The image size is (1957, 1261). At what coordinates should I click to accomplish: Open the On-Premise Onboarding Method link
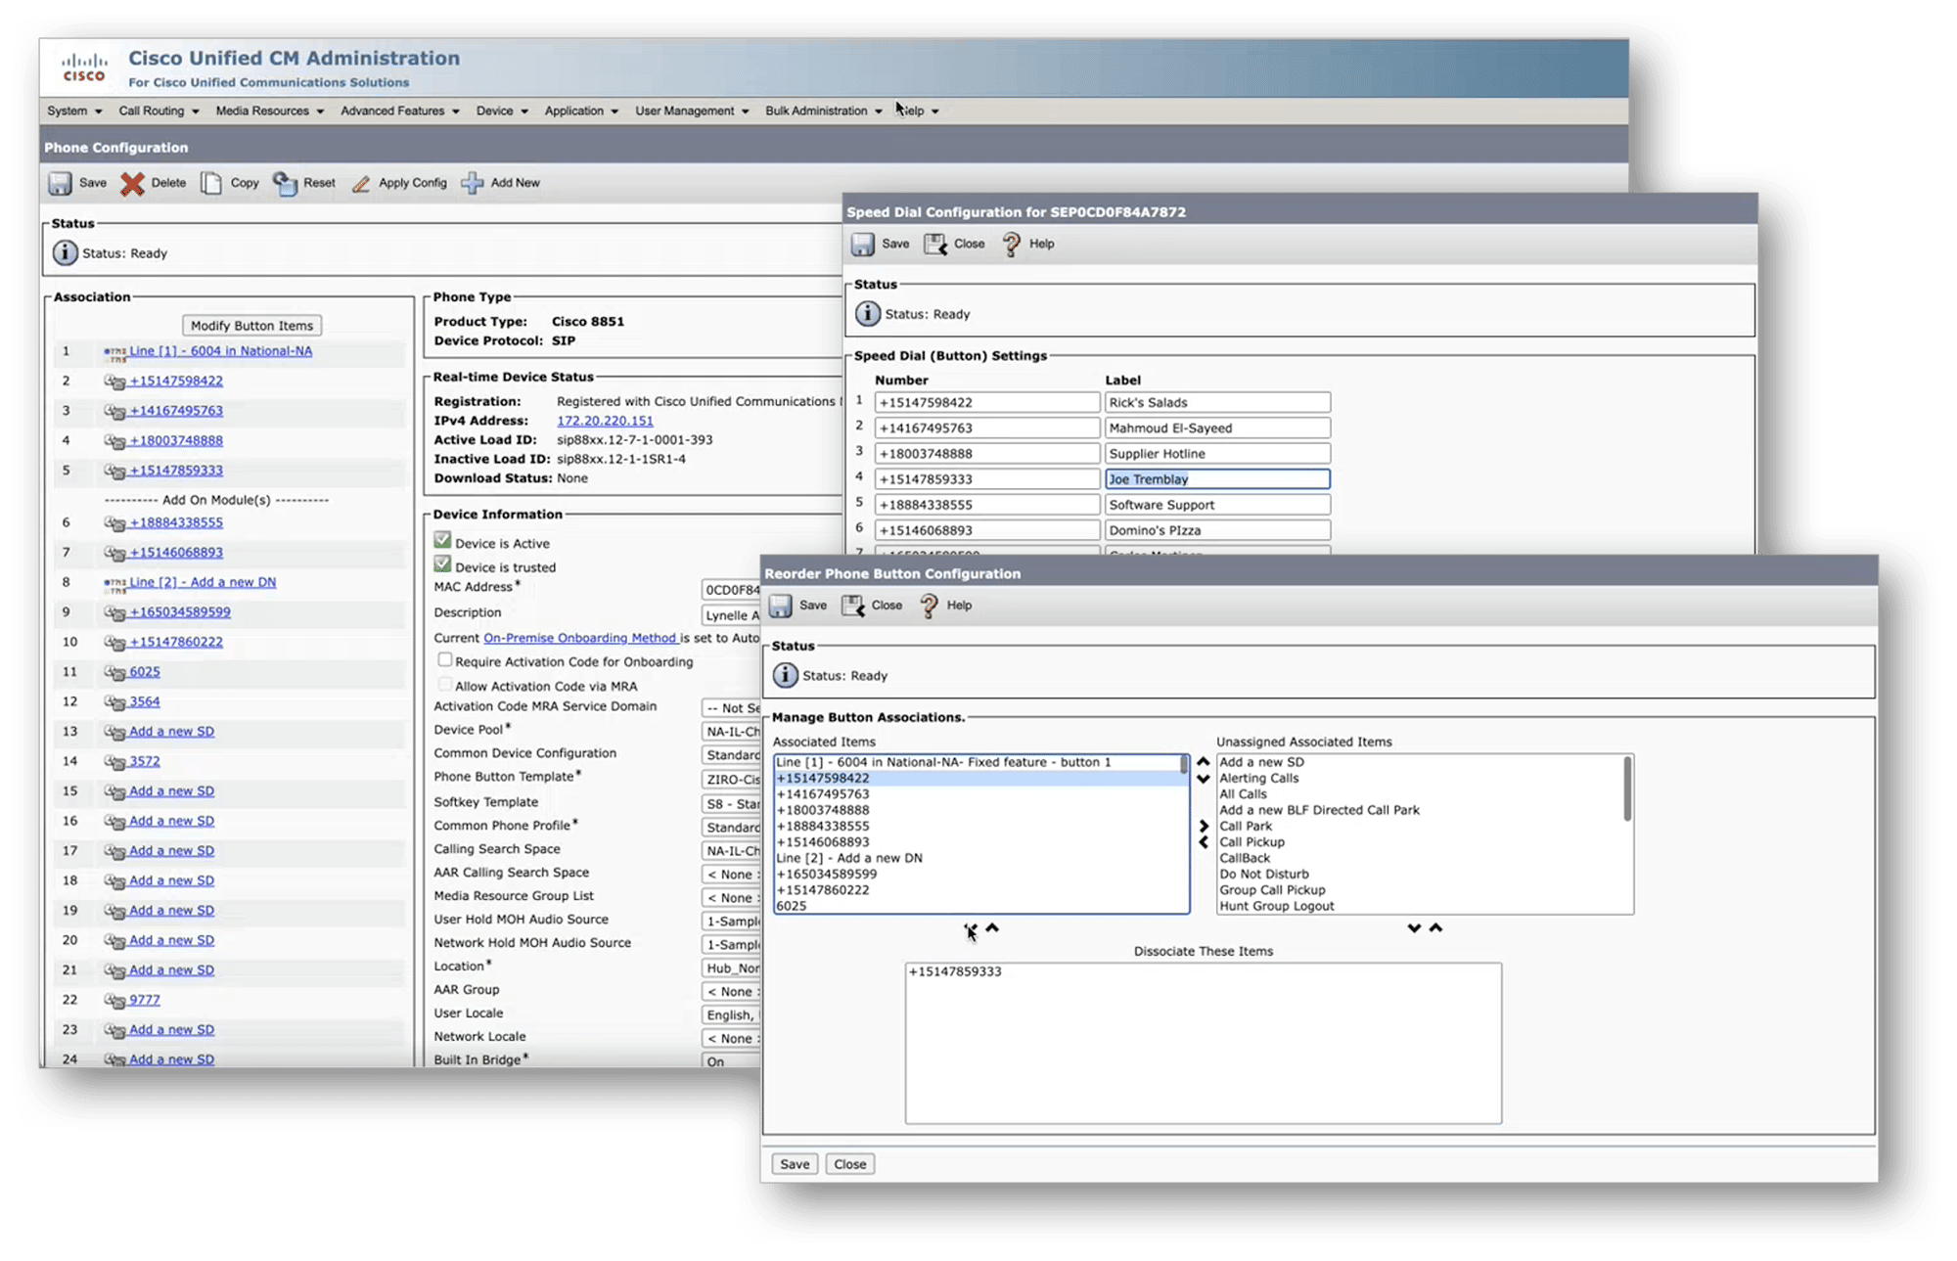pos(580,637)
